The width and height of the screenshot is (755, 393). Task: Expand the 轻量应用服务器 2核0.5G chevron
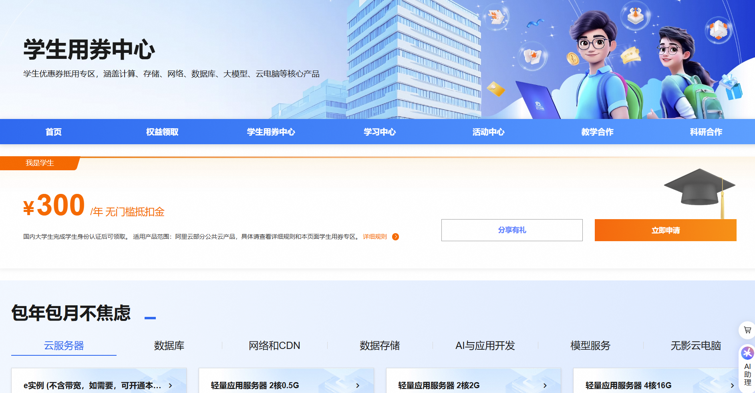[x=358, y=385]
